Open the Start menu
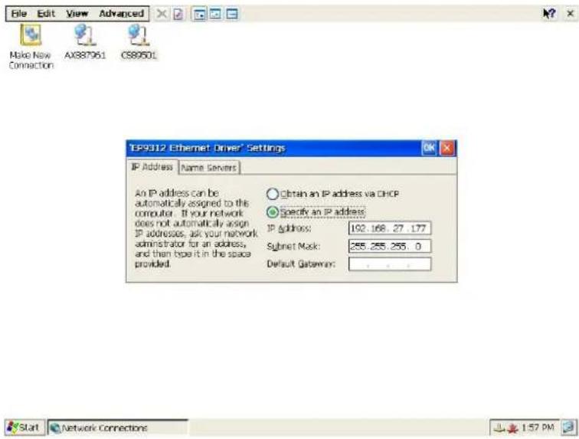The height and width of the screenshot is (439, 579). point(25,428)
